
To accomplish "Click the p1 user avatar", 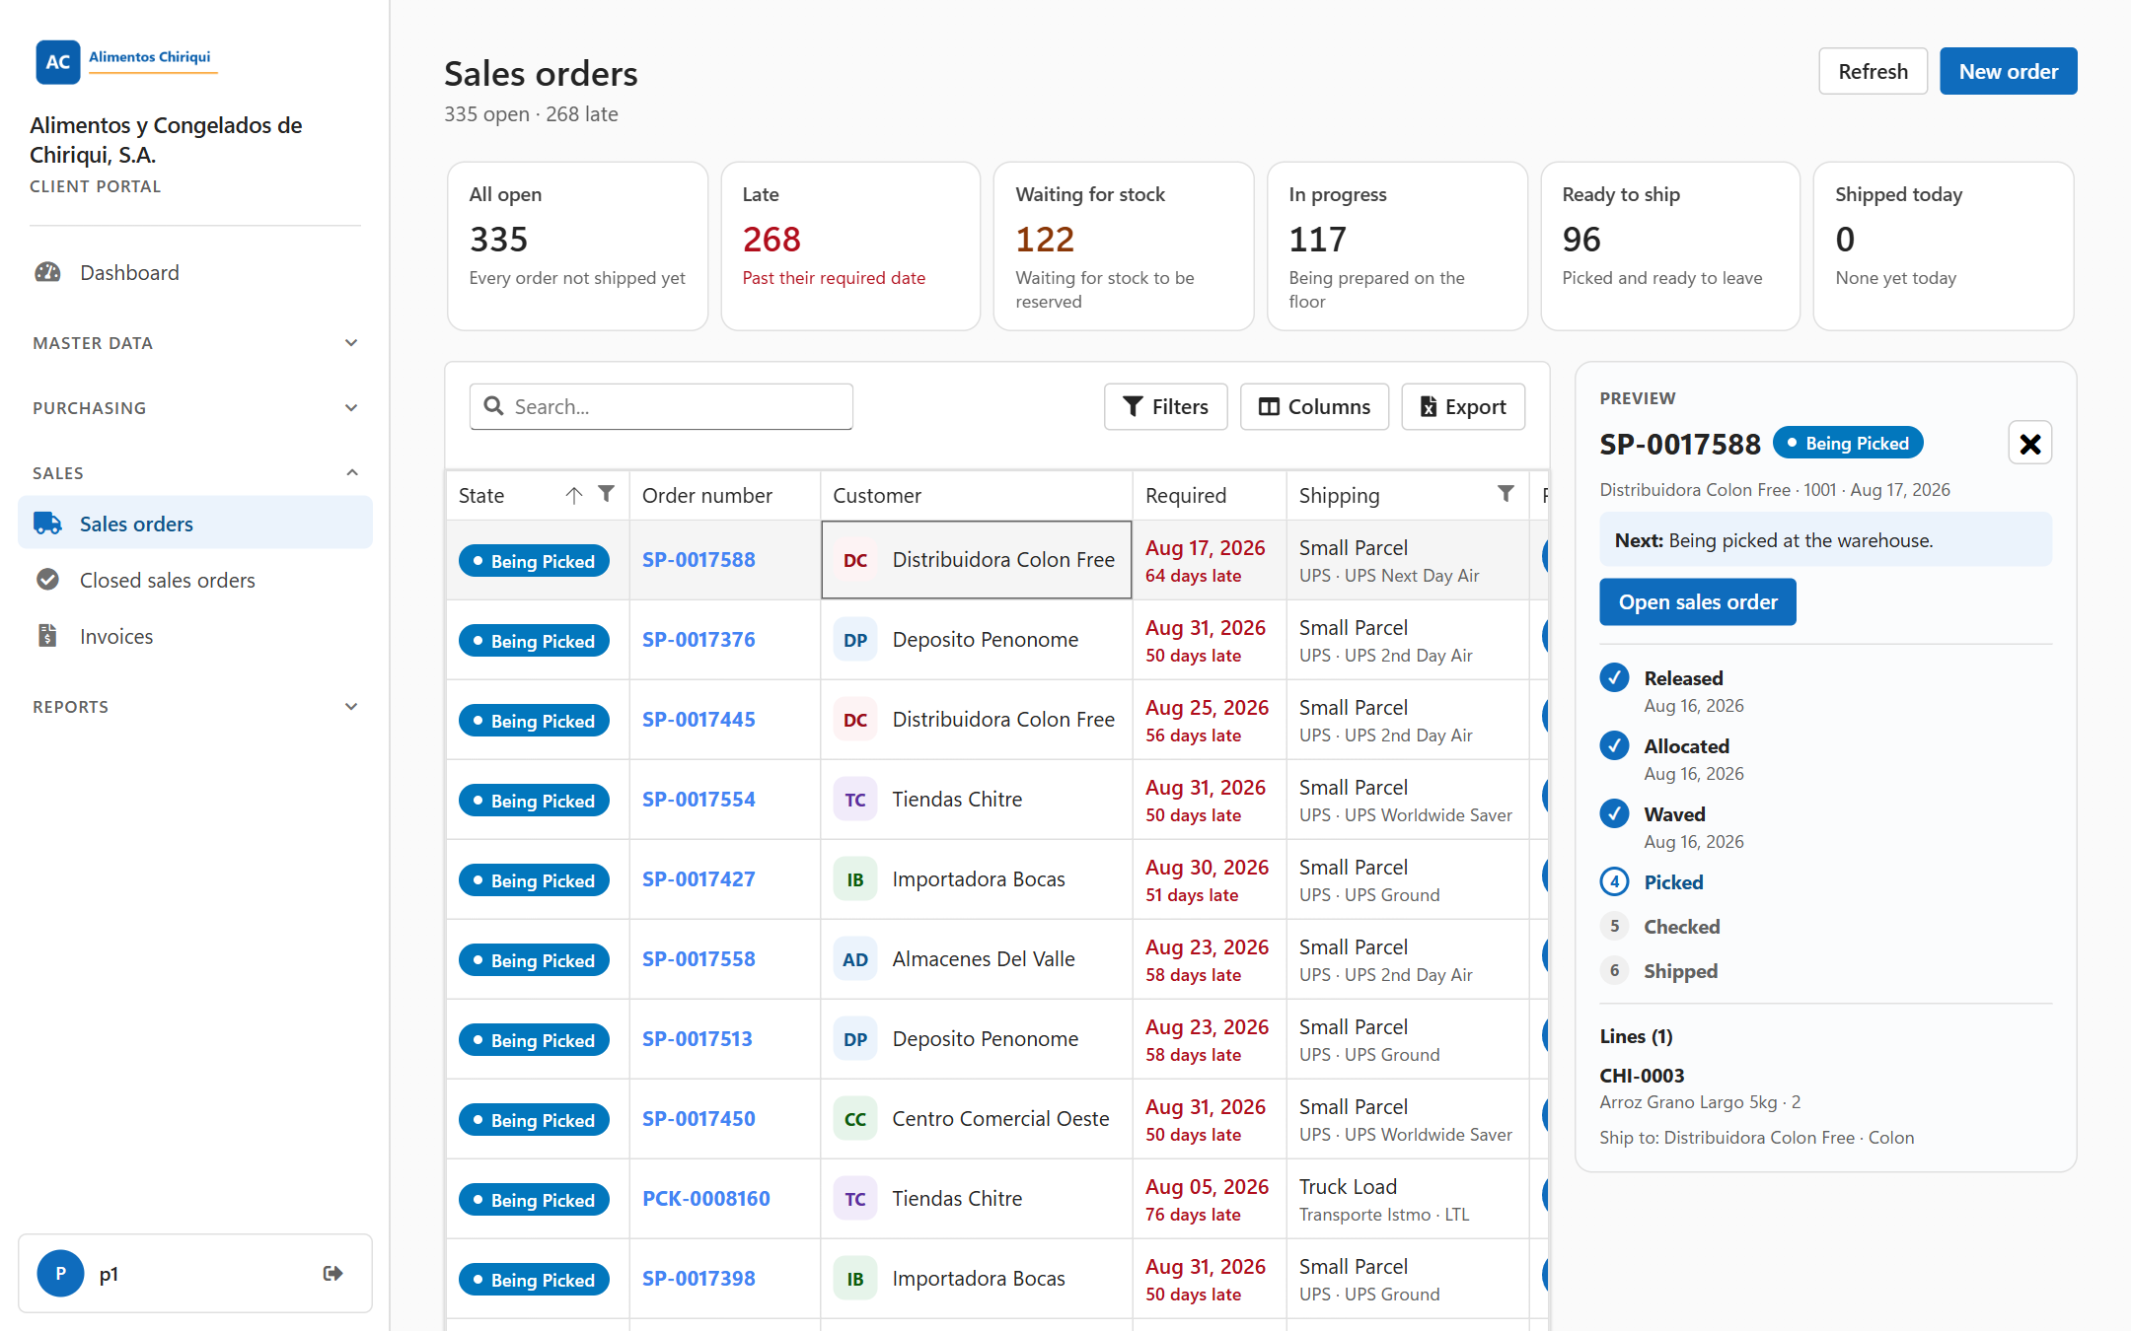I will (60, 1273).
